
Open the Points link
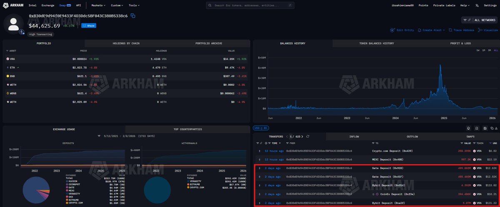(x=423, y=5)
